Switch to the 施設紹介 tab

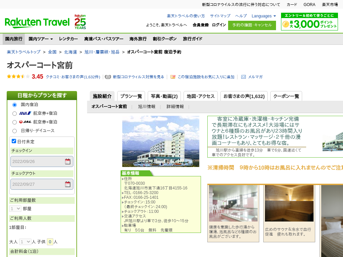coord(102,96)
